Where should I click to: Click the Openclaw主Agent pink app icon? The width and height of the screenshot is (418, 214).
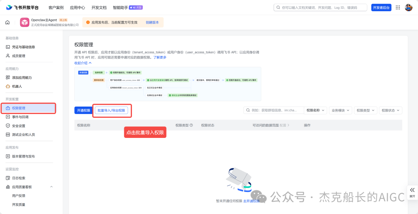click(x=24, y=22)
